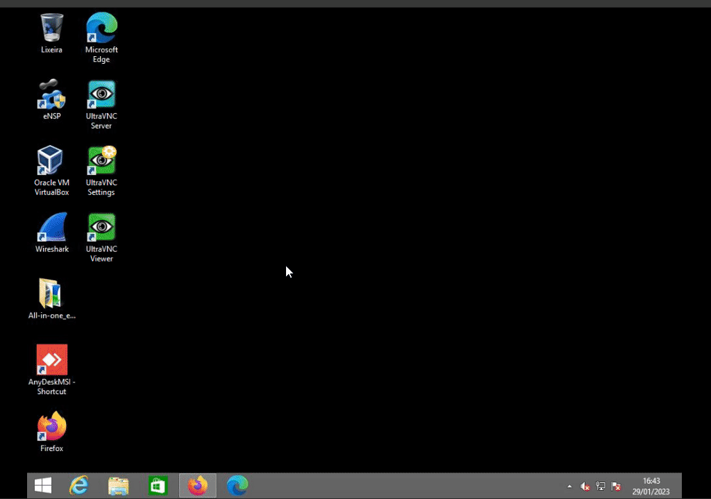Open Internet Explorer from taskbar

pos(79,485)
